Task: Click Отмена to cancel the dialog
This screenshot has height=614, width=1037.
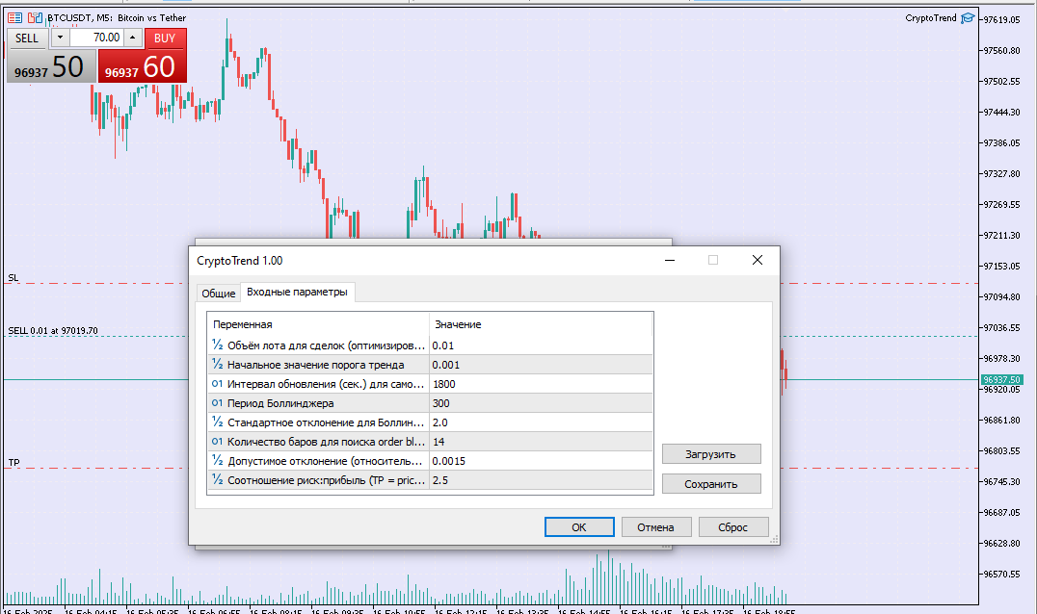Action: click(656, 526)
